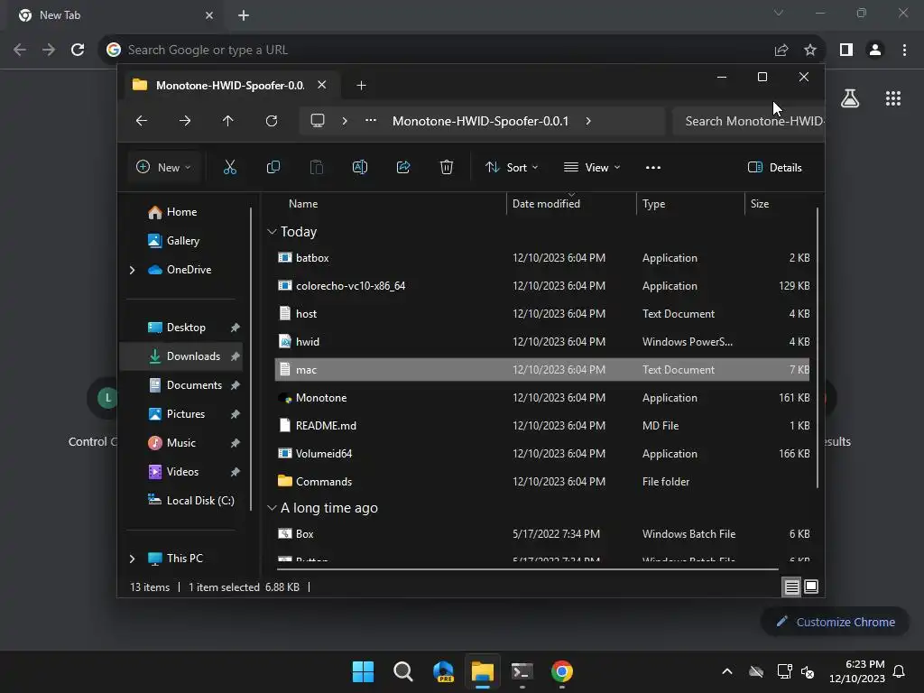Click the Delete trash can icon

pos(447,167)
